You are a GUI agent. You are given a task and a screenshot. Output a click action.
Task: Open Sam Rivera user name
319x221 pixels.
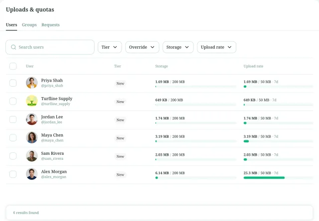(x=52, y=154)
